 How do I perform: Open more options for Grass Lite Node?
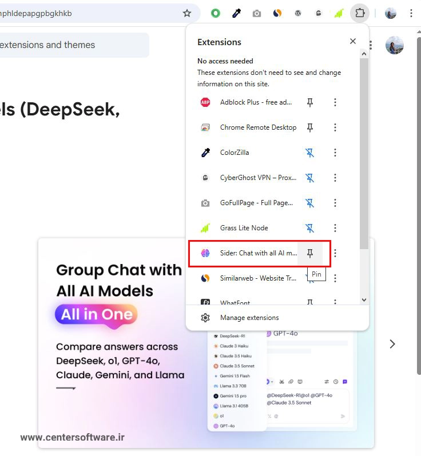(x=335, y=228)
